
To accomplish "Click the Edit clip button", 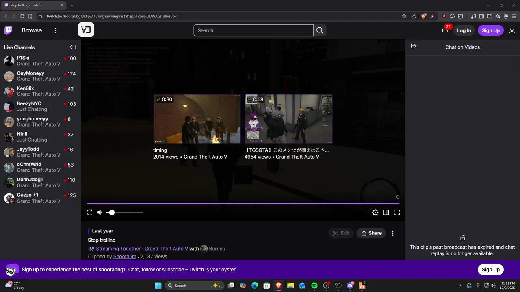I will 341,233.
